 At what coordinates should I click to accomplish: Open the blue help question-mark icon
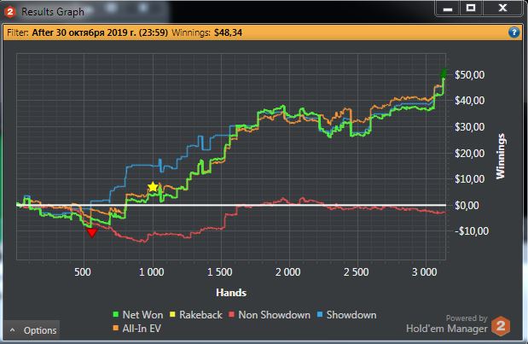click(x=513, y=32)
